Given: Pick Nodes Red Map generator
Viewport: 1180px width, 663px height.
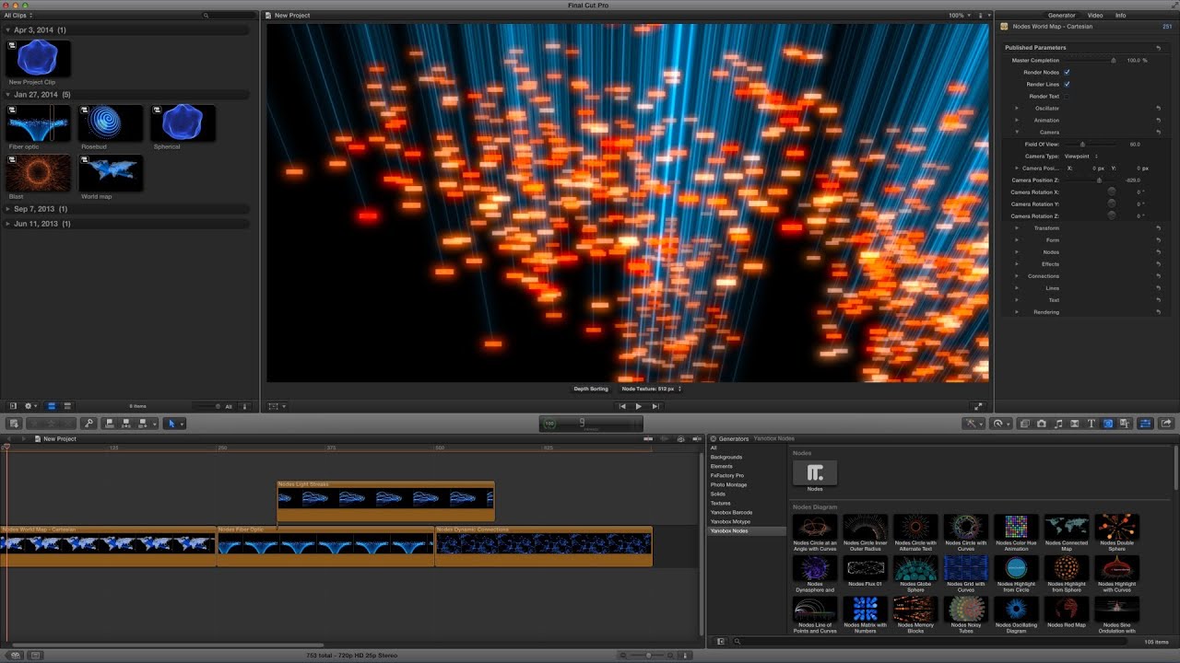Looking at the screenshot, I should [x=1067, y=611].
